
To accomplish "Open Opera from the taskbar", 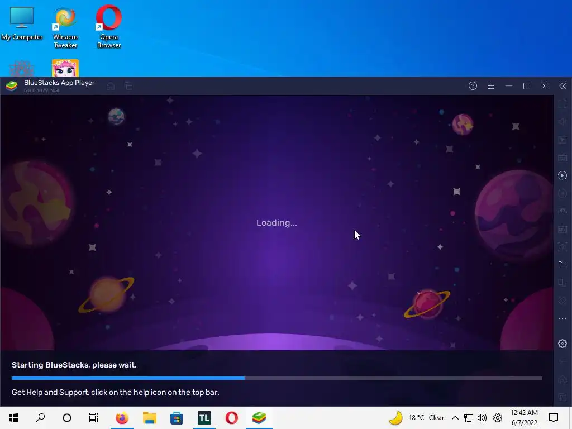I will point(232,418).
